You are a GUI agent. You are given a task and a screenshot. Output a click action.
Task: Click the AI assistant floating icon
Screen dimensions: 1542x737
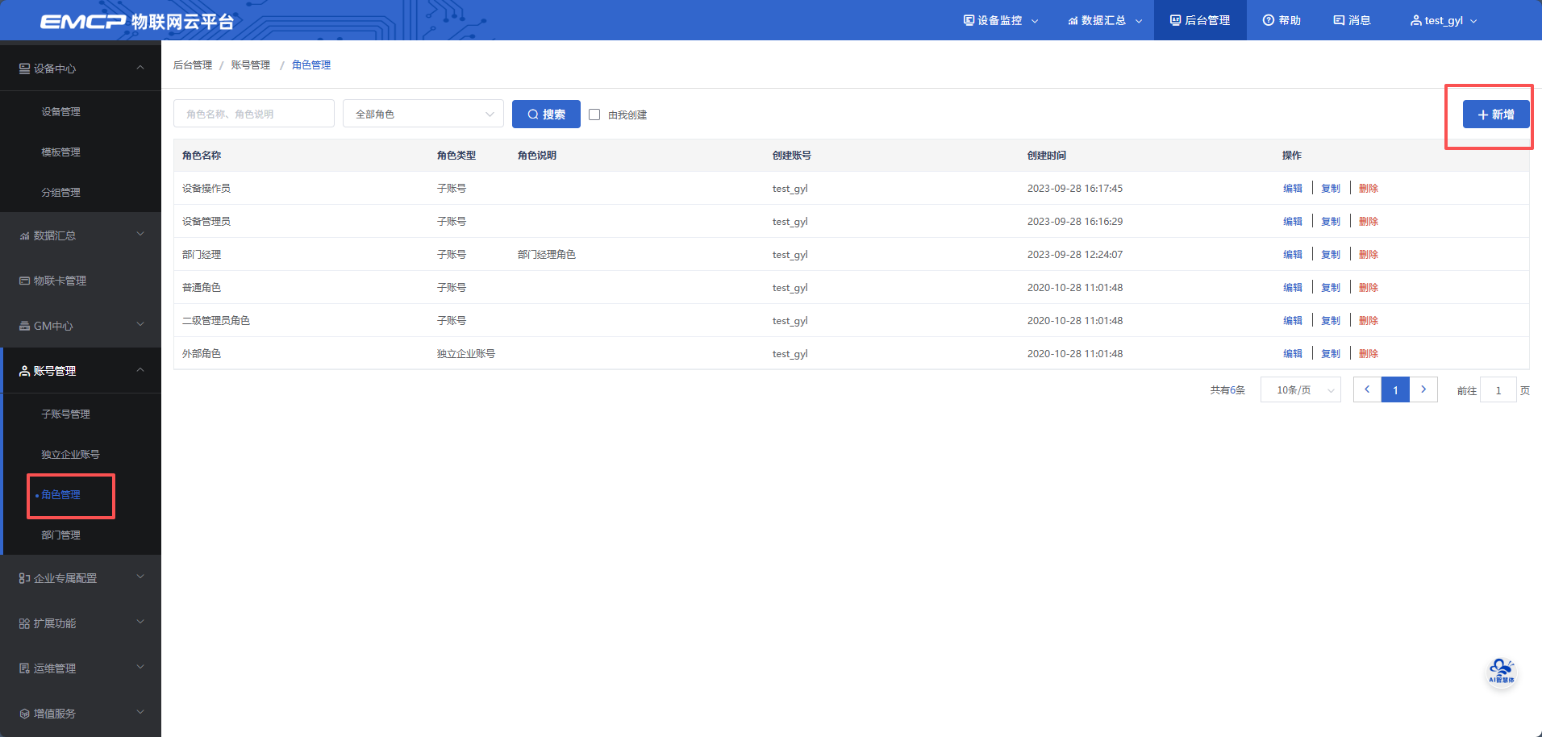[1501, 671]
